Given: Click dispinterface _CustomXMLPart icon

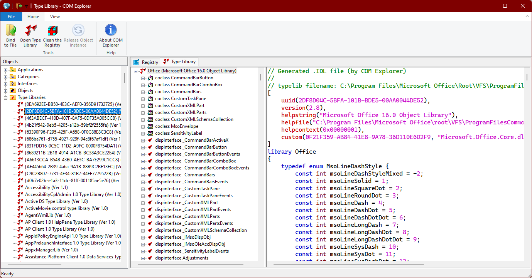Looking at the screenshot, I should pyautogui.click(x=150, y=203).
